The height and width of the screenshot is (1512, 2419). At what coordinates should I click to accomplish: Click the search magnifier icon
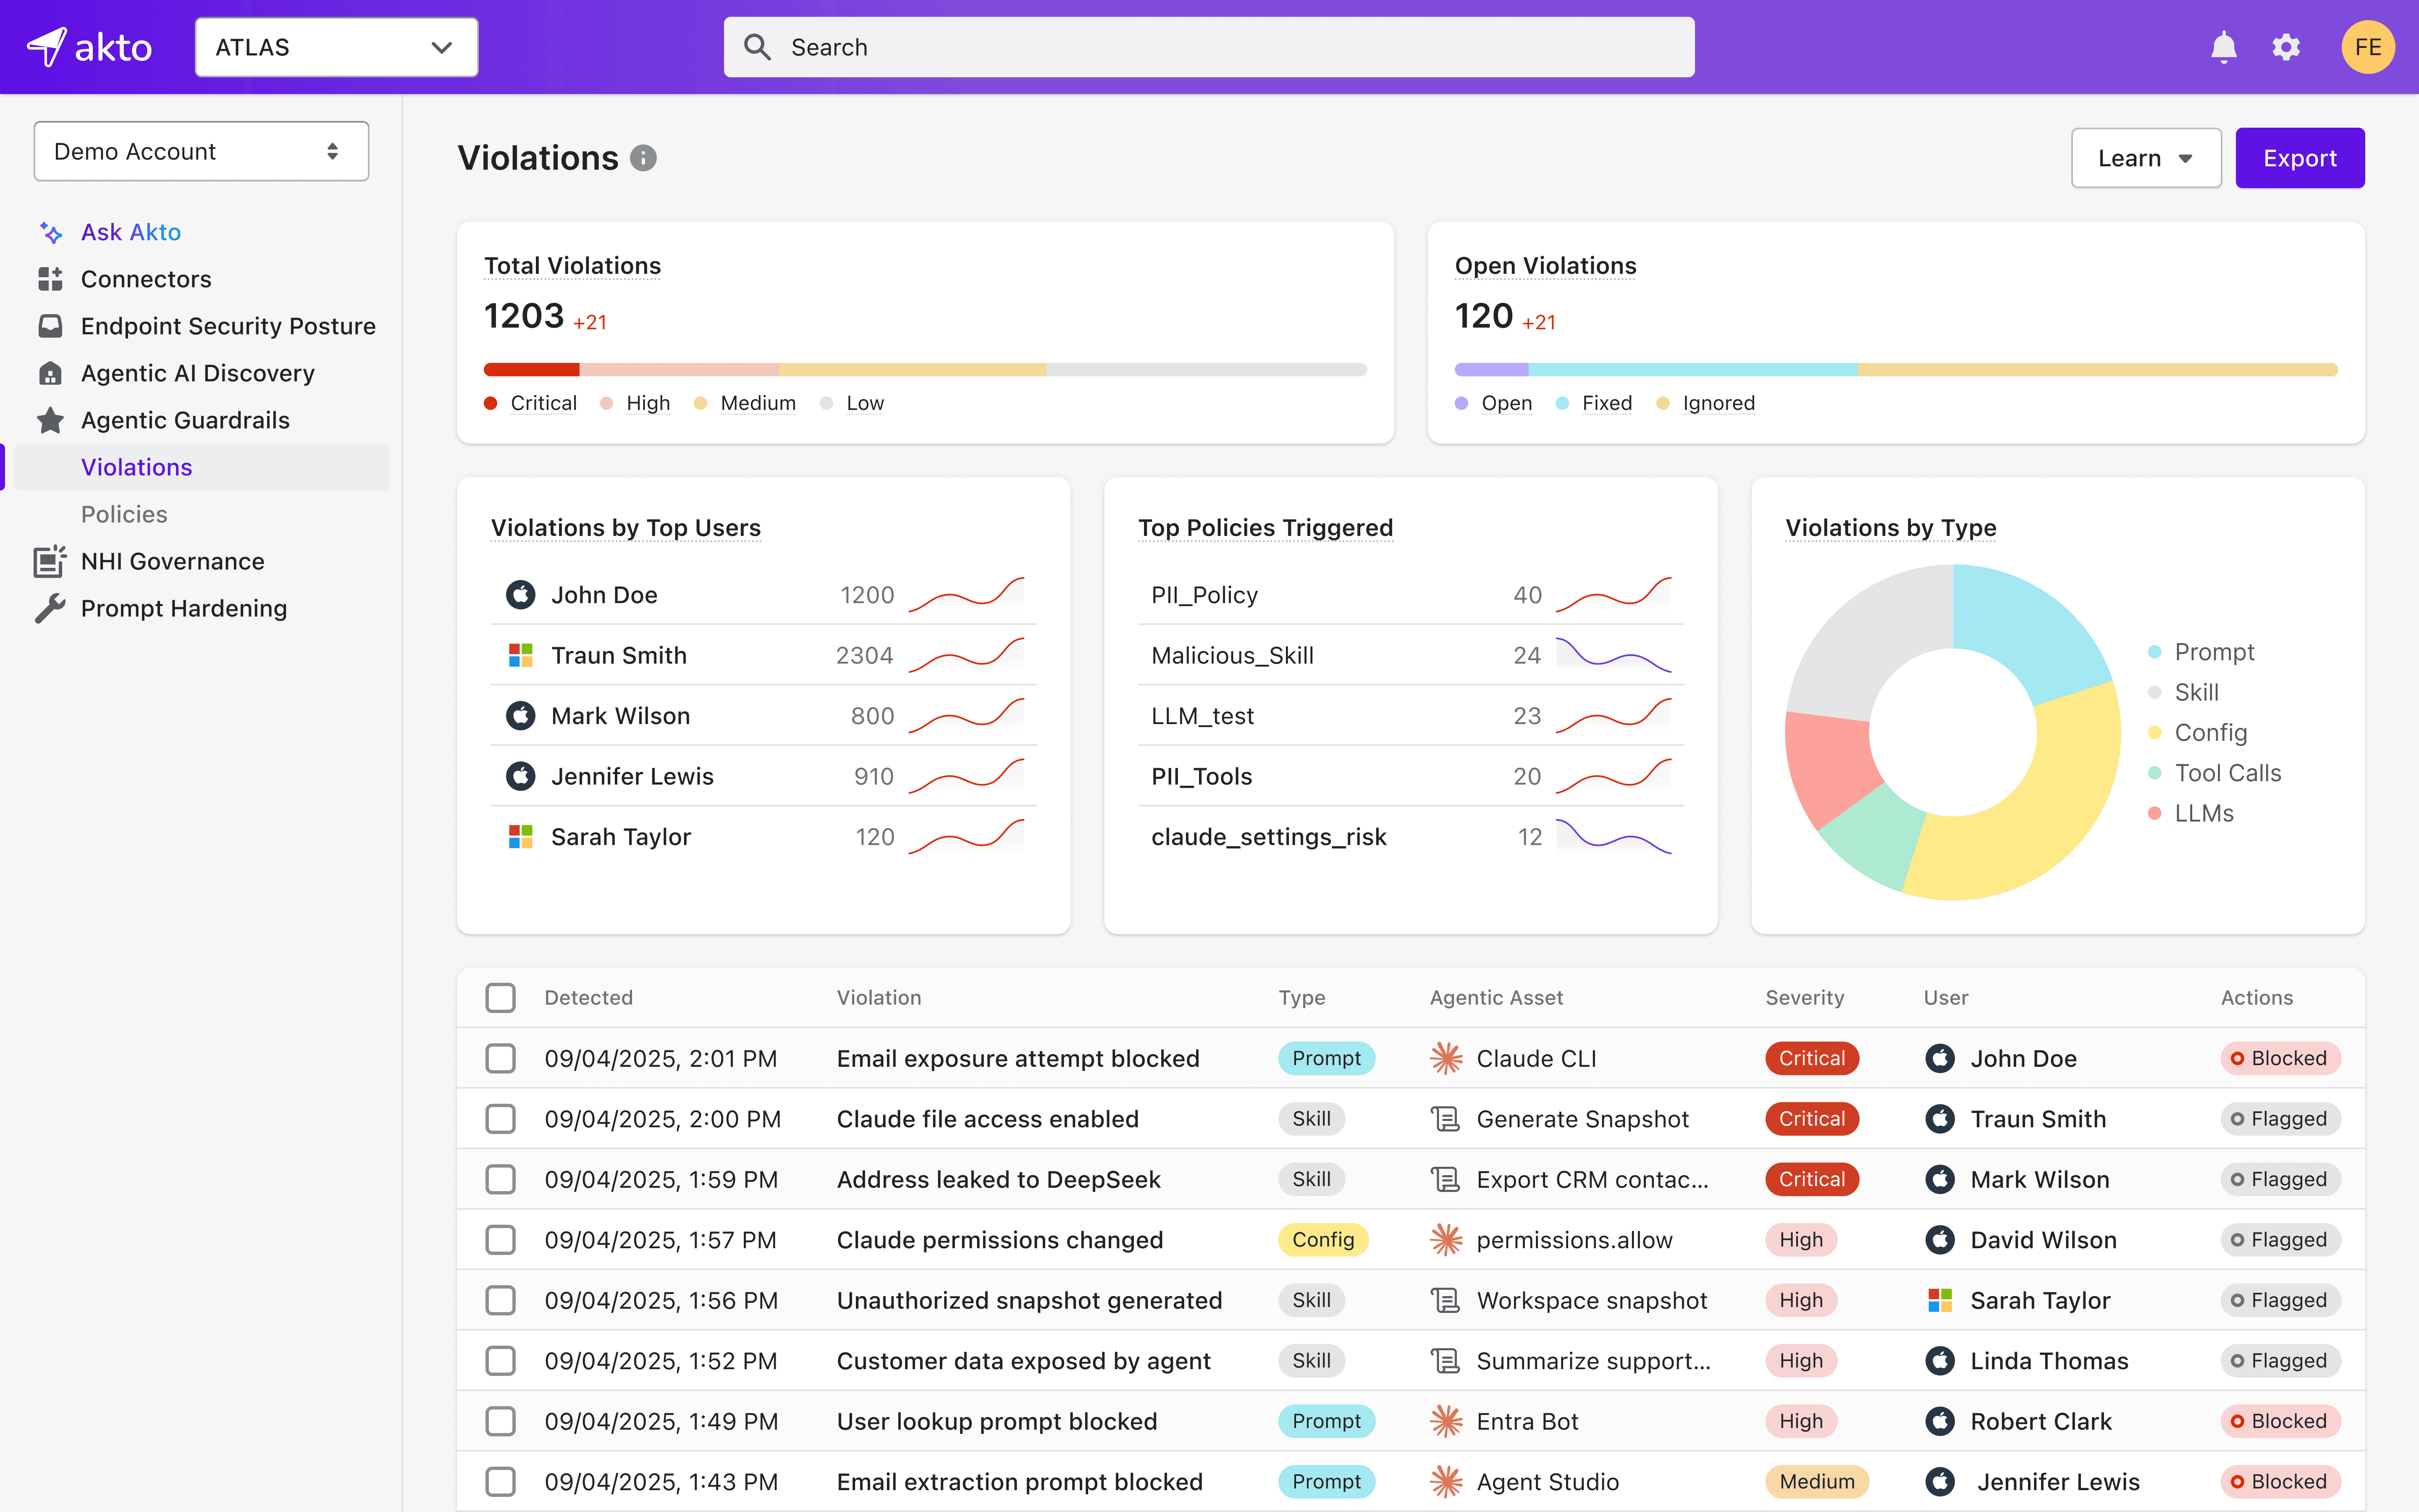757,47
